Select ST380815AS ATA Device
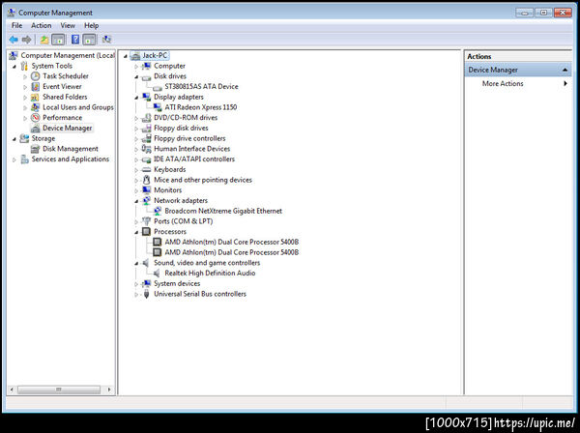Screen dimensions: 580x433 pos(202,87)
